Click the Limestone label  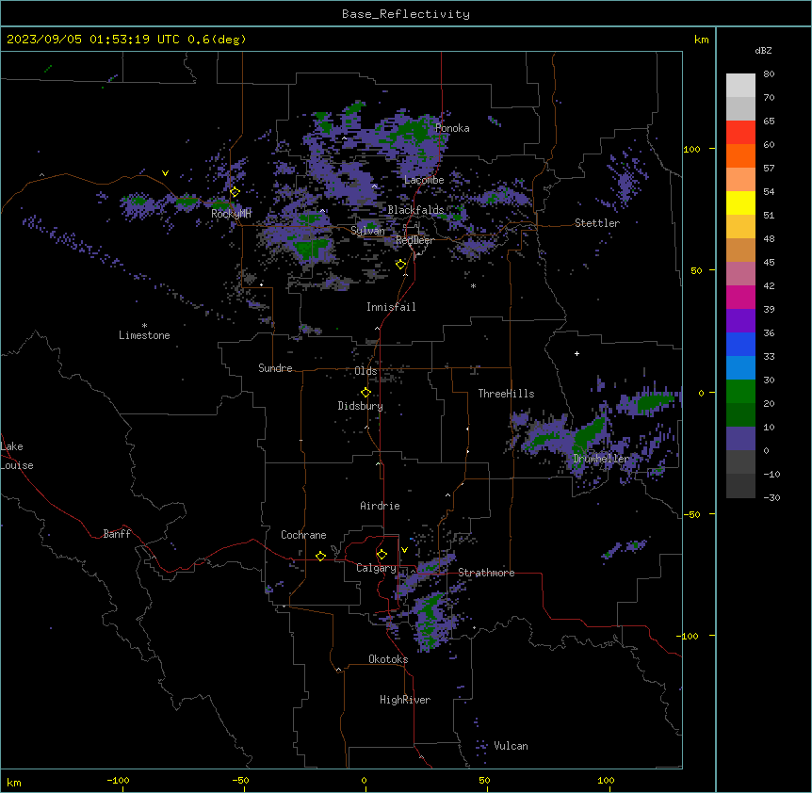point(144,335)
